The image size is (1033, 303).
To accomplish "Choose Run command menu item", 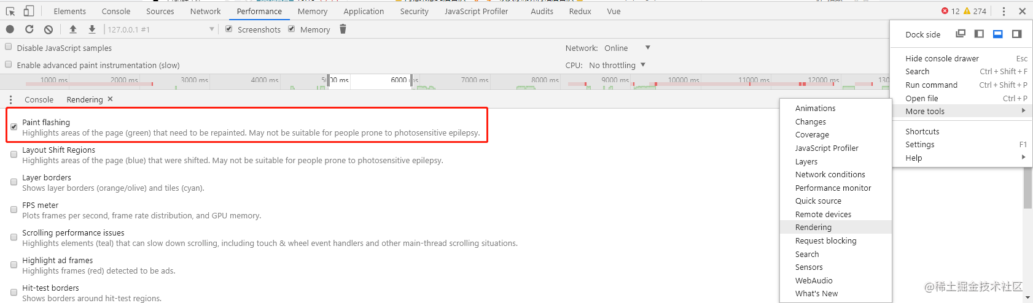I will (x=961, y=85).
